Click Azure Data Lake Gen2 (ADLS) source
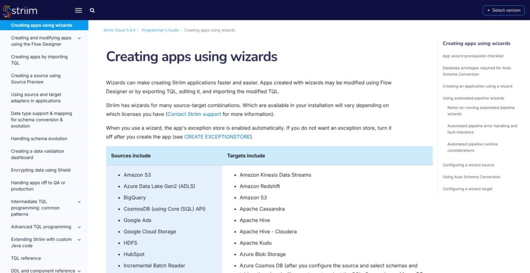The height and width of the screenshot is (273, 530). 159,186
